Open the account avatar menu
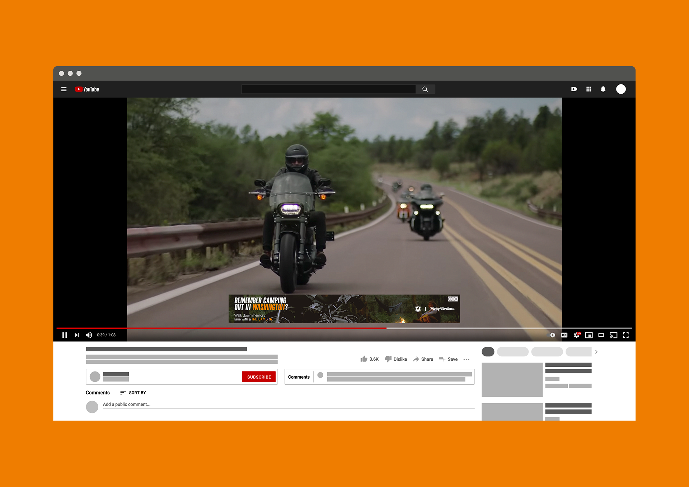689x487 pixels. [621, 89]
